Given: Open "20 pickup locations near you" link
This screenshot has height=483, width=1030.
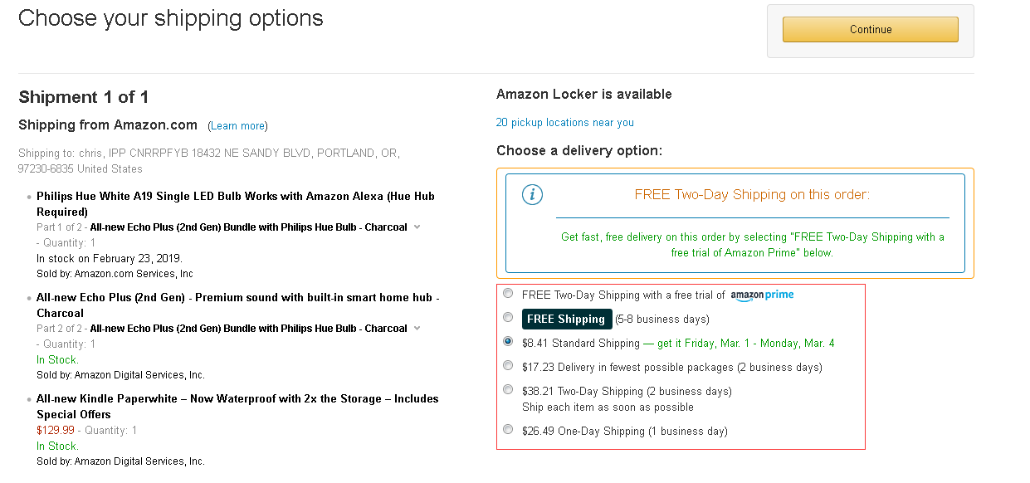Looking at the screenshot, I should click(x=564, y=123).
